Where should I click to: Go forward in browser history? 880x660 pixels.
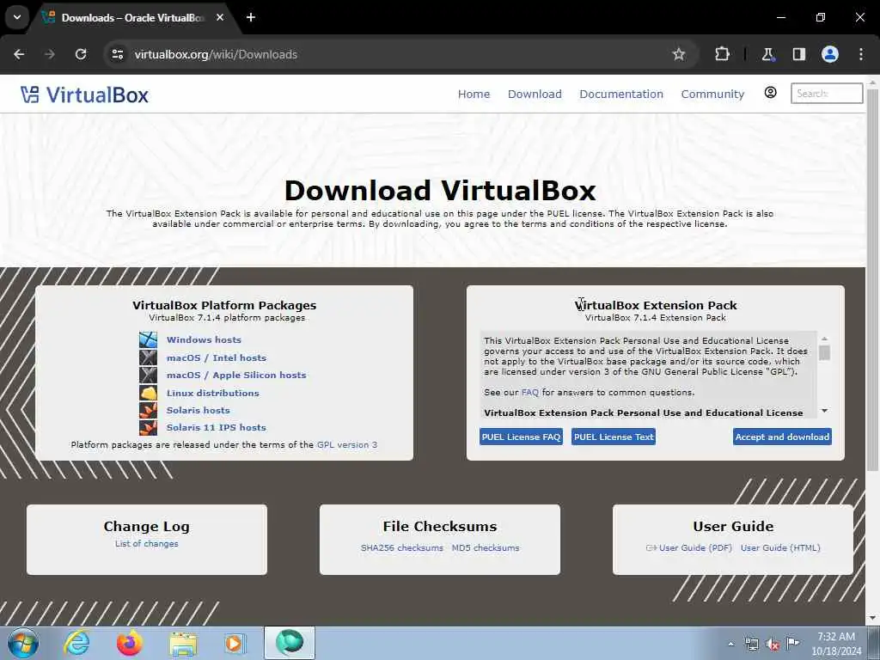tap(50, 54)
